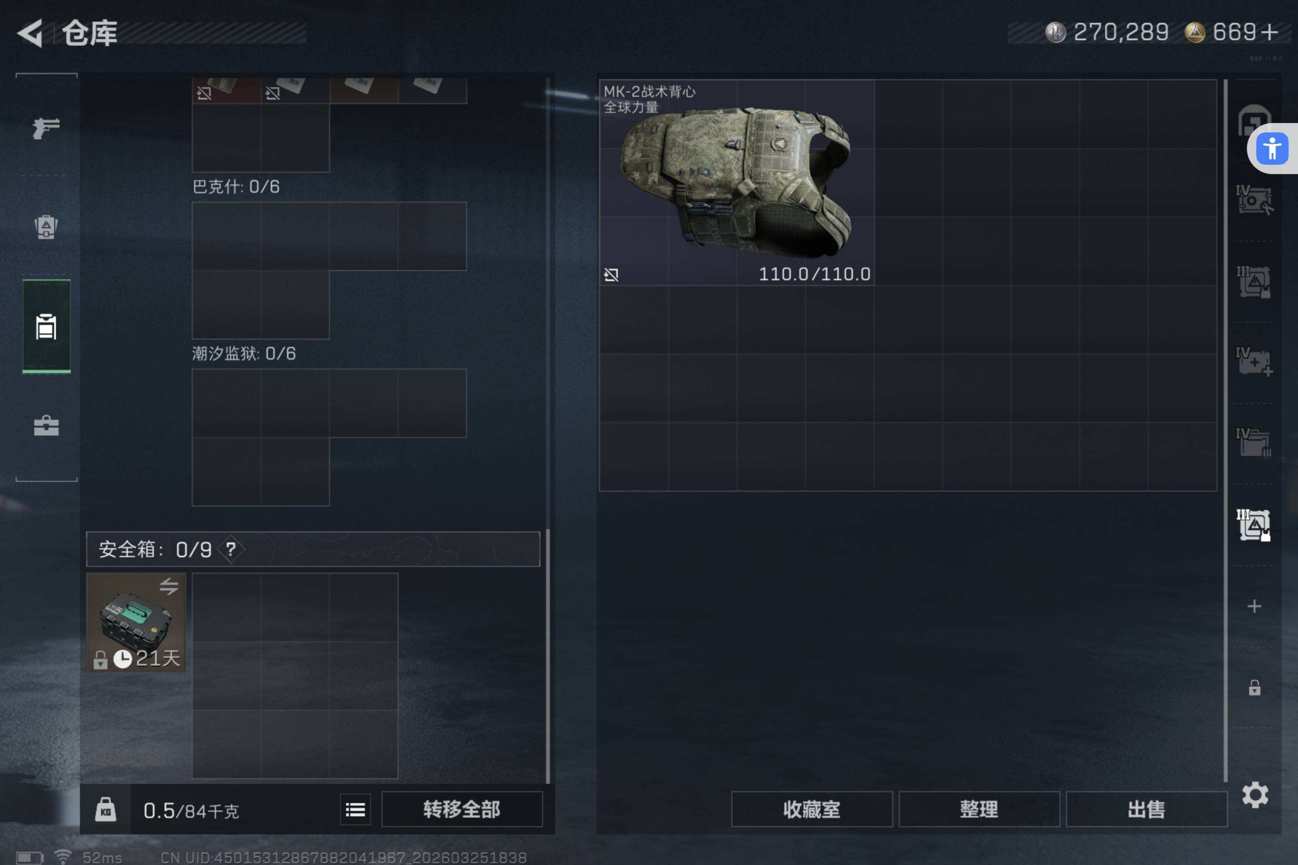Show safe box help question mark
Screen dimensions: 1298x865
(231, 549)
